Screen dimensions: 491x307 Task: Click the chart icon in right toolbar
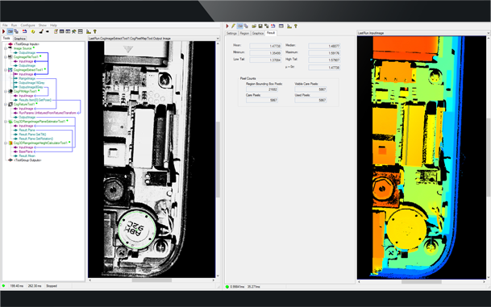[x=289, y=27]
